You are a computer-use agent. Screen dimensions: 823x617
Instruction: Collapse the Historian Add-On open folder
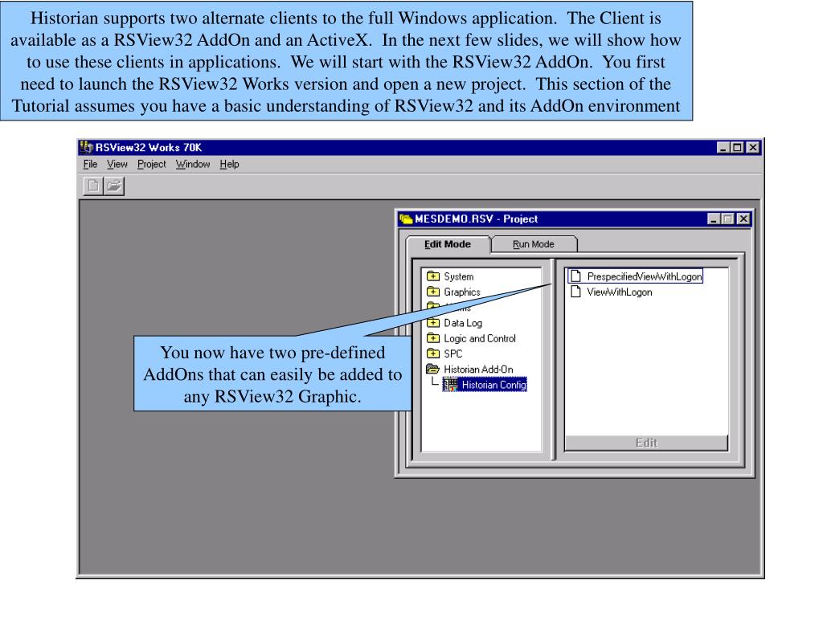pyautogui.click(x=433, y=370)
